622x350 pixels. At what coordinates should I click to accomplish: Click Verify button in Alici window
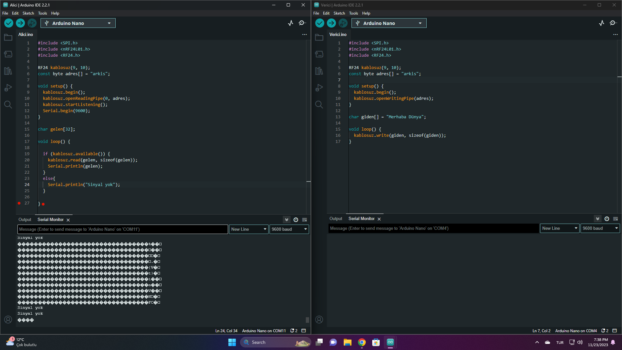[9, 23]
